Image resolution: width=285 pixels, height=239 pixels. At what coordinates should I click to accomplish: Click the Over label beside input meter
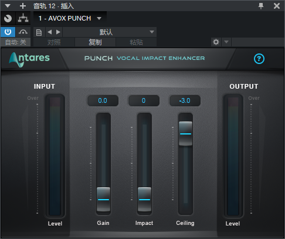point(33,98)
